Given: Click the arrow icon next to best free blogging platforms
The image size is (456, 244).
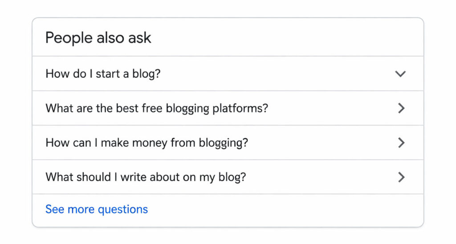Looking at the screenshot, I should [401, 108].
